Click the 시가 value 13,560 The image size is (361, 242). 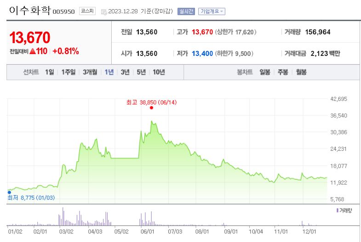click(x=147, y=54)
